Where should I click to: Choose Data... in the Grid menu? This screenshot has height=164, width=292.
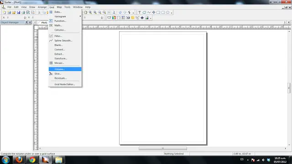(65, 12)
